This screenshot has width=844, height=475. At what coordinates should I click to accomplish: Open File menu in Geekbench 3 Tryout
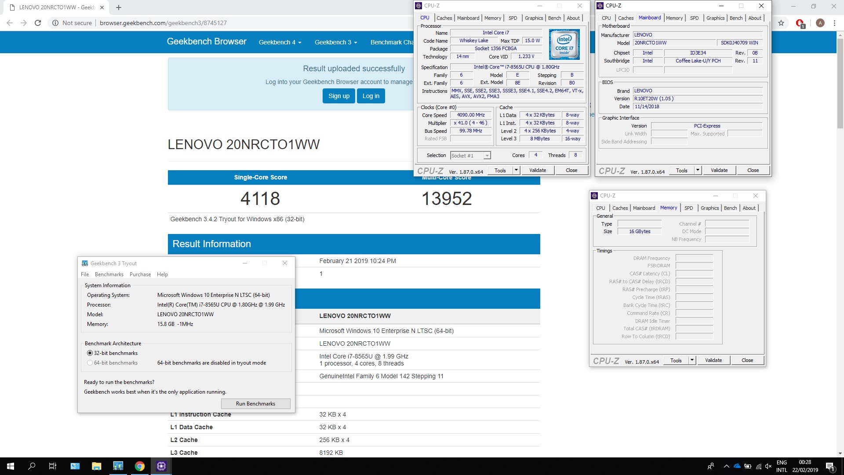click(x=85, y=274)
